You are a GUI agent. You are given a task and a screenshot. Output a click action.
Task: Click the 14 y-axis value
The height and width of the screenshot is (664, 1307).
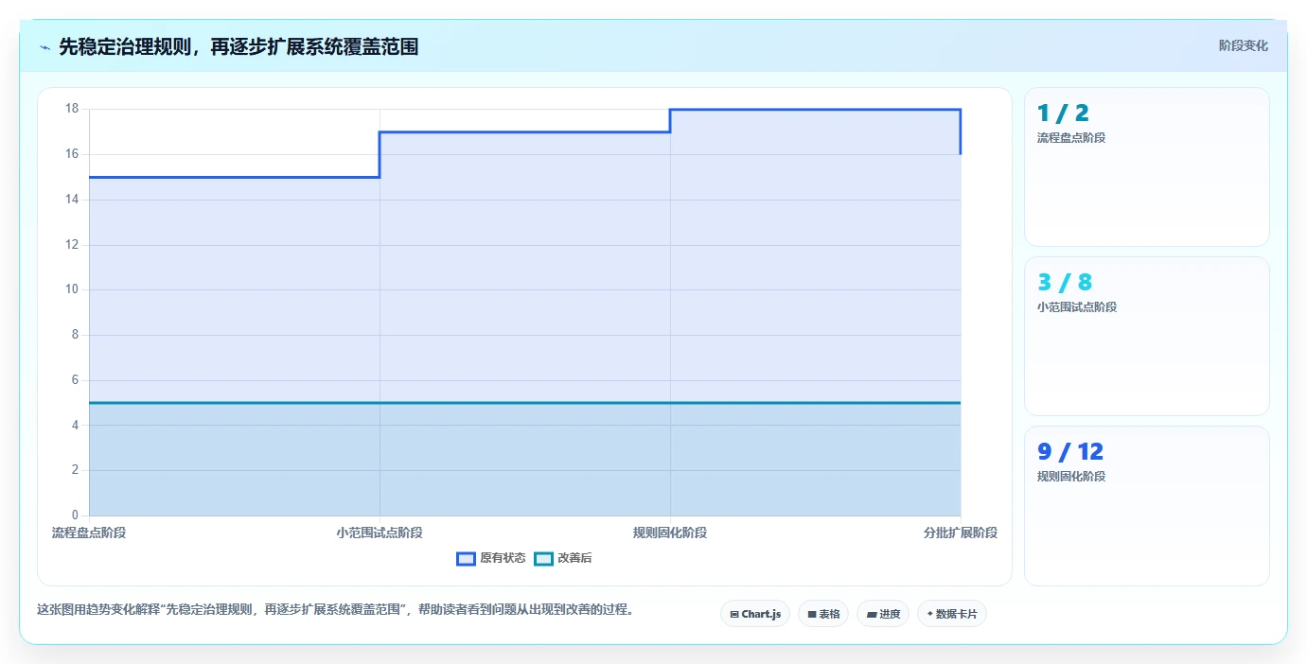click(x=72, y=200)
